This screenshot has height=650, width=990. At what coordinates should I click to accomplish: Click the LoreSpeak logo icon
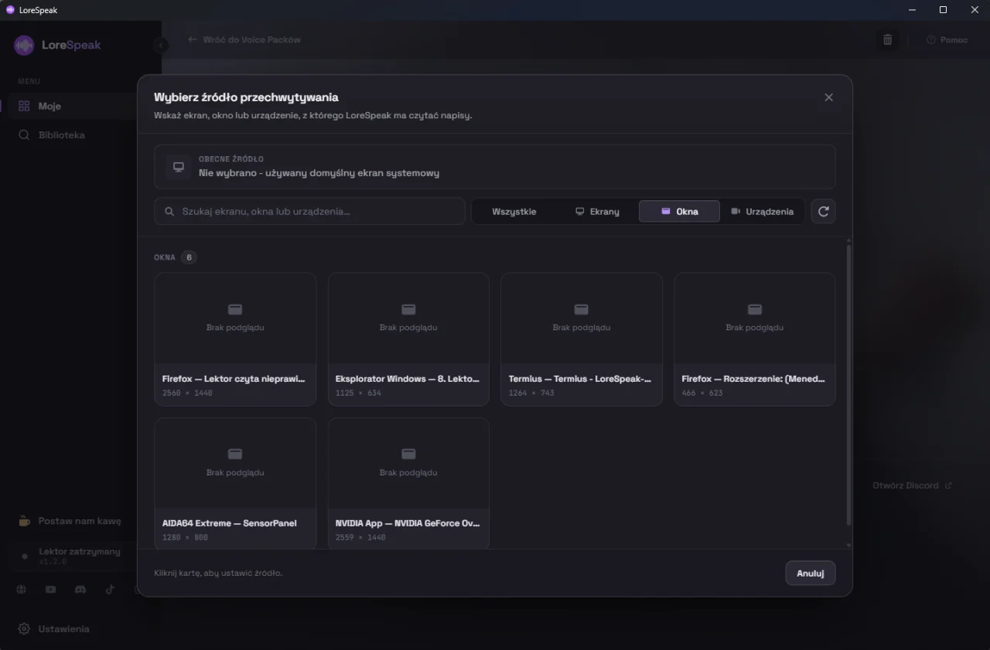tap(24, 45)
